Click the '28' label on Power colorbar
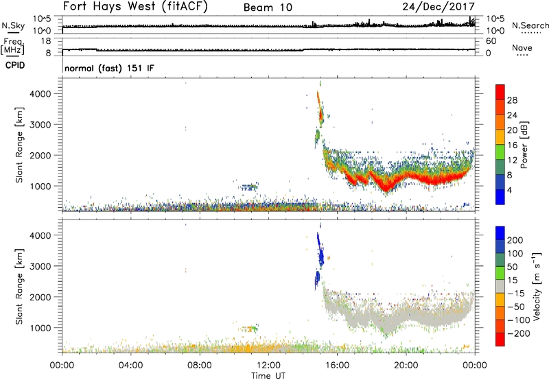The image size is (549, 380). (x=512, y=100)
